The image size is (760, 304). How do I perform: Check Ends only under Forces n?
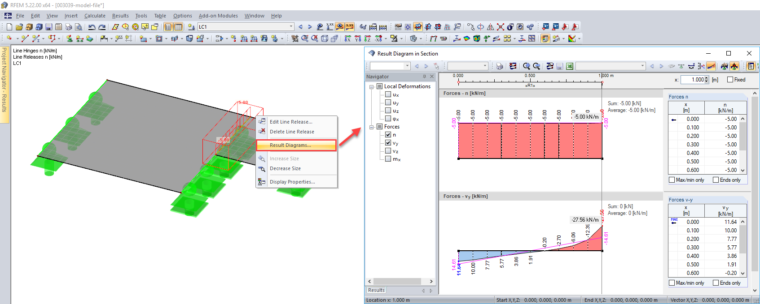click(716, 180)
